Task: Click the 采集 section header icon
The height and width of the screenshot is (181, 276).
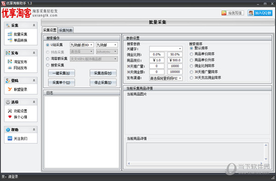Action: [x=8, y=25]
